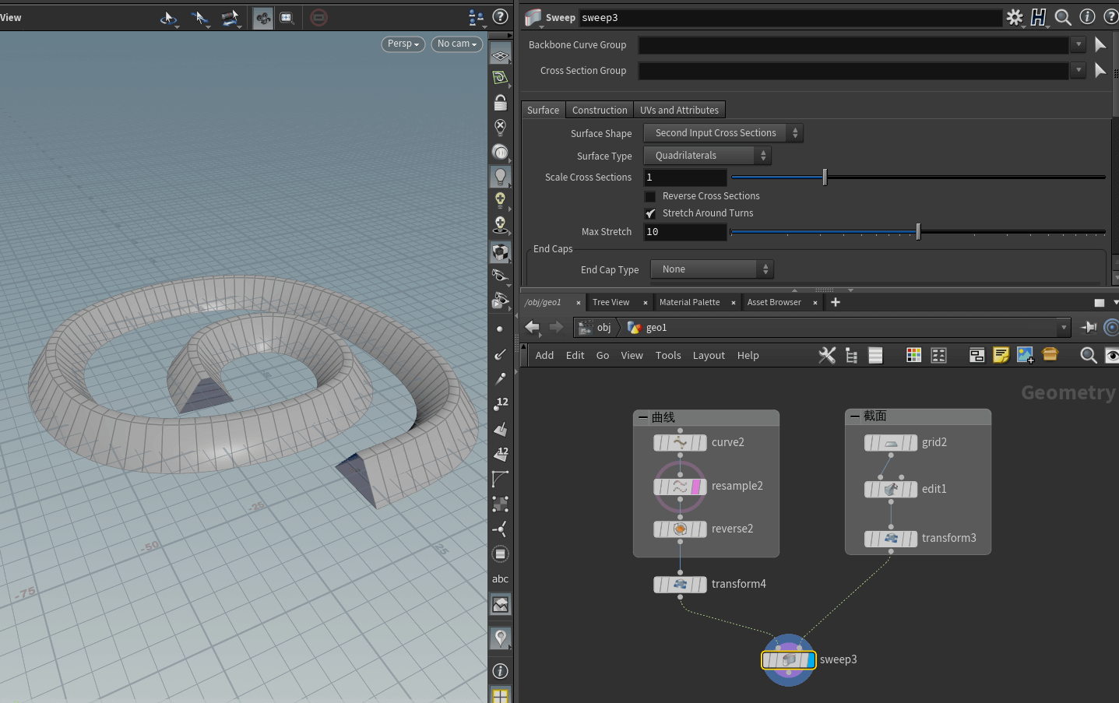Open the End Cap Type dropdown
Image resolution: width=1119 pixels, height=703 pixels.
click(x=711, y=269)
